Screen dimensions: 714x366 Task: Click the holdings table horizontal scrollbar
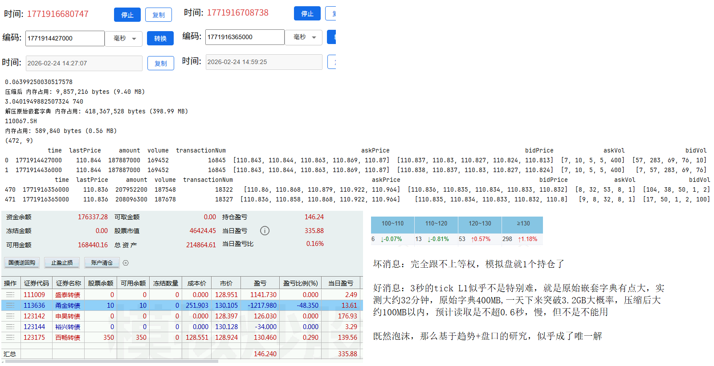111,362
